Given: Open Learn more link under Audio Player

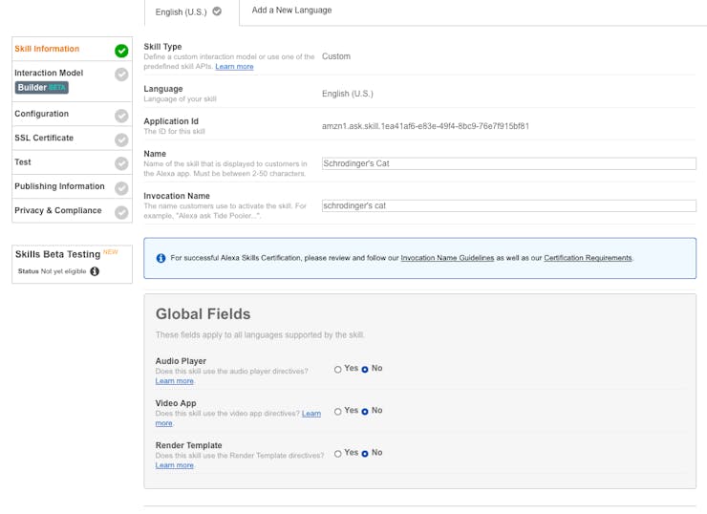Looking at the screenshot, I should 175,381.
